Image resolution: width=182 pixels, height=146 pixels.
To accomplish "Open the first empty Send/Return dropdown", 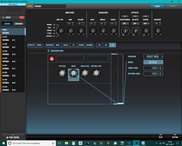I will point(70,59).
